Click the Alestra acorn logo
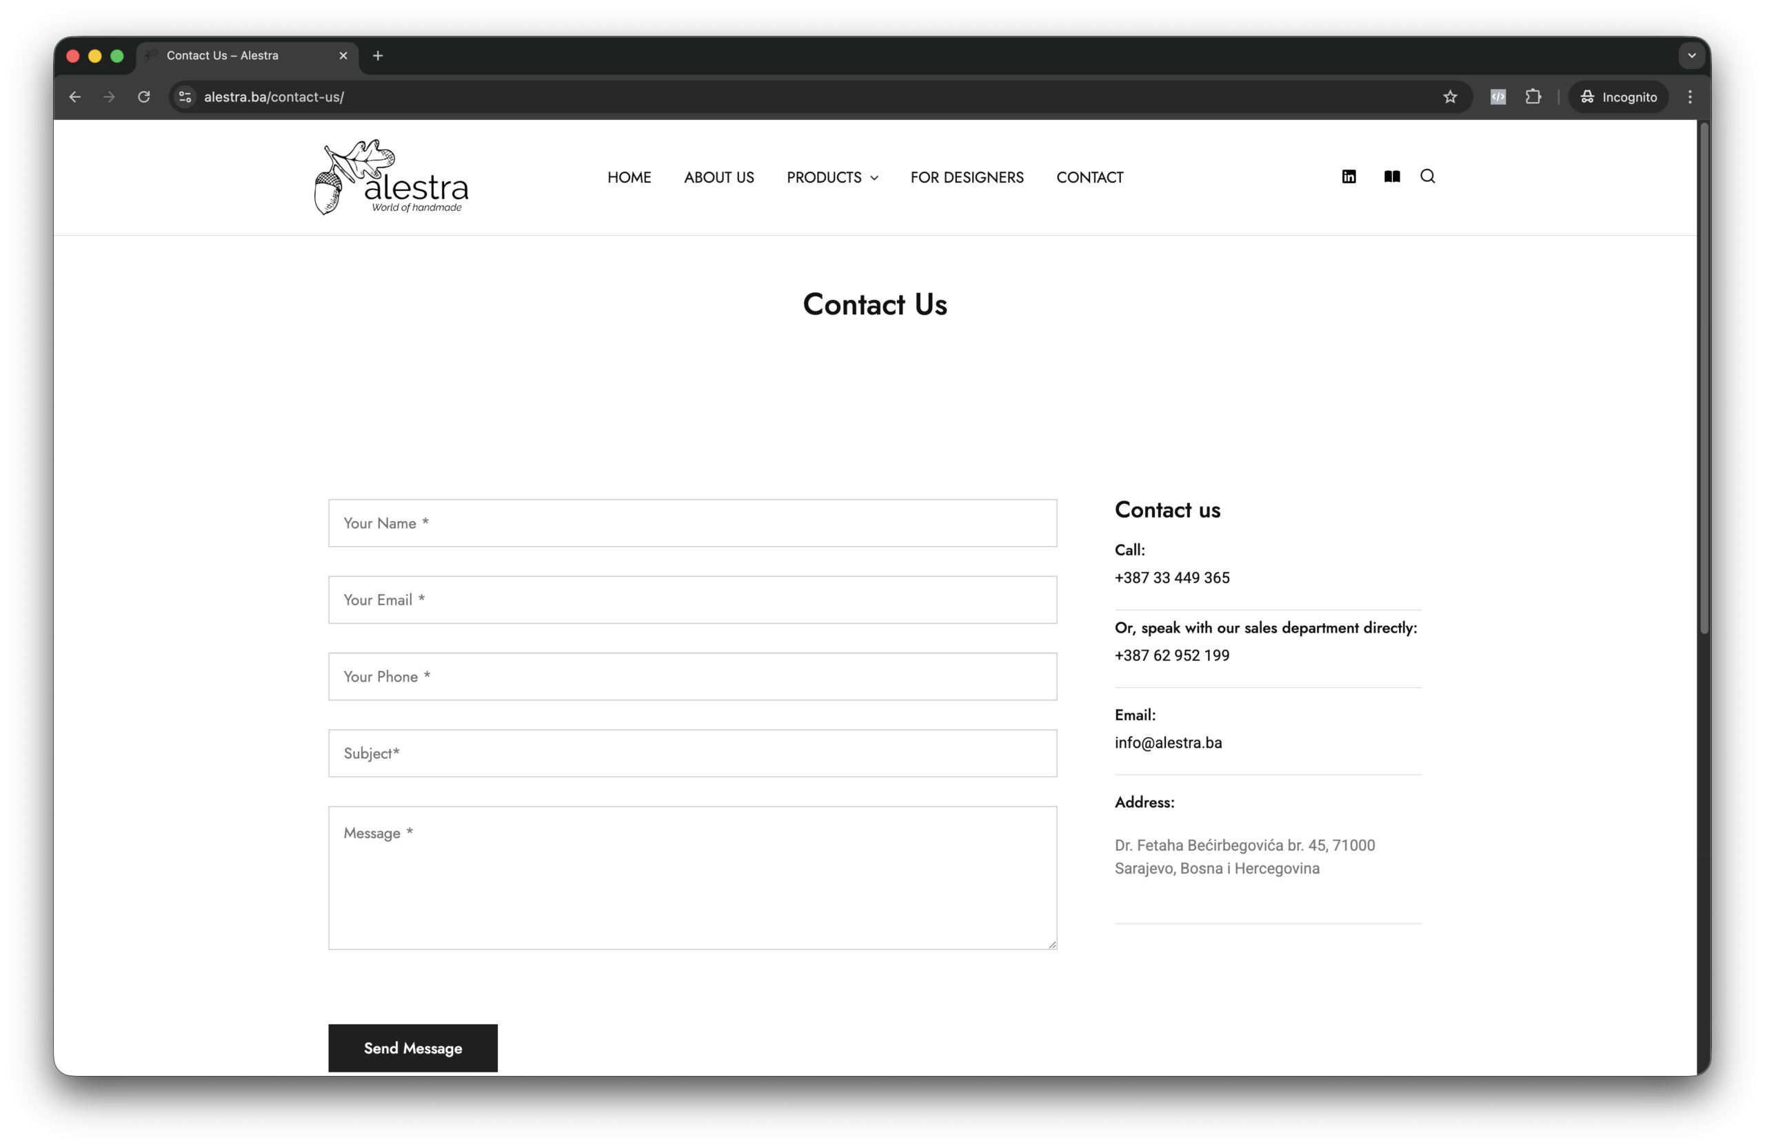 click(392, 178)
